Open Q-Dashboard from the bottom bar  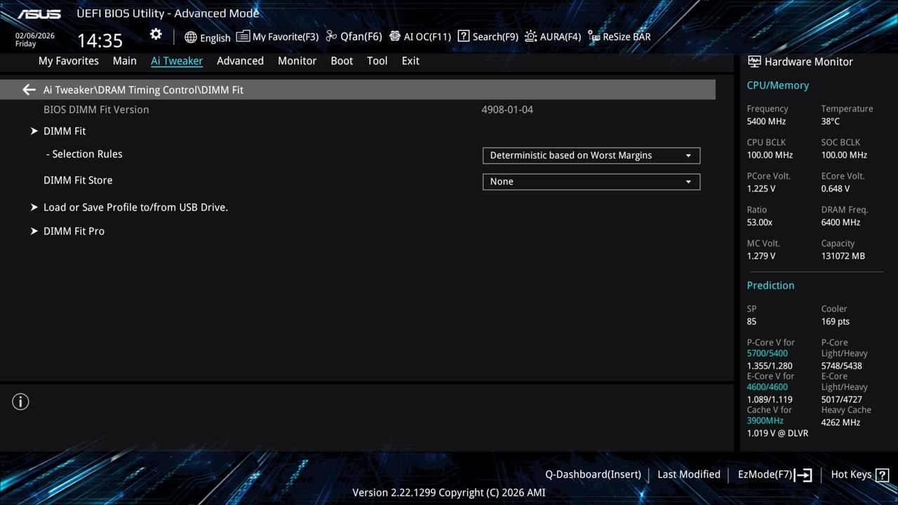click(593, 474)
